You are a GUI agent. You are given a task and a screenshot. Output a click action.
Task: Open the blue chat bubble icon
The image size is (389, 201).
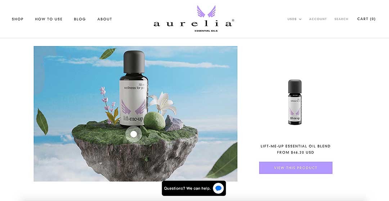(x=218, y=188)
